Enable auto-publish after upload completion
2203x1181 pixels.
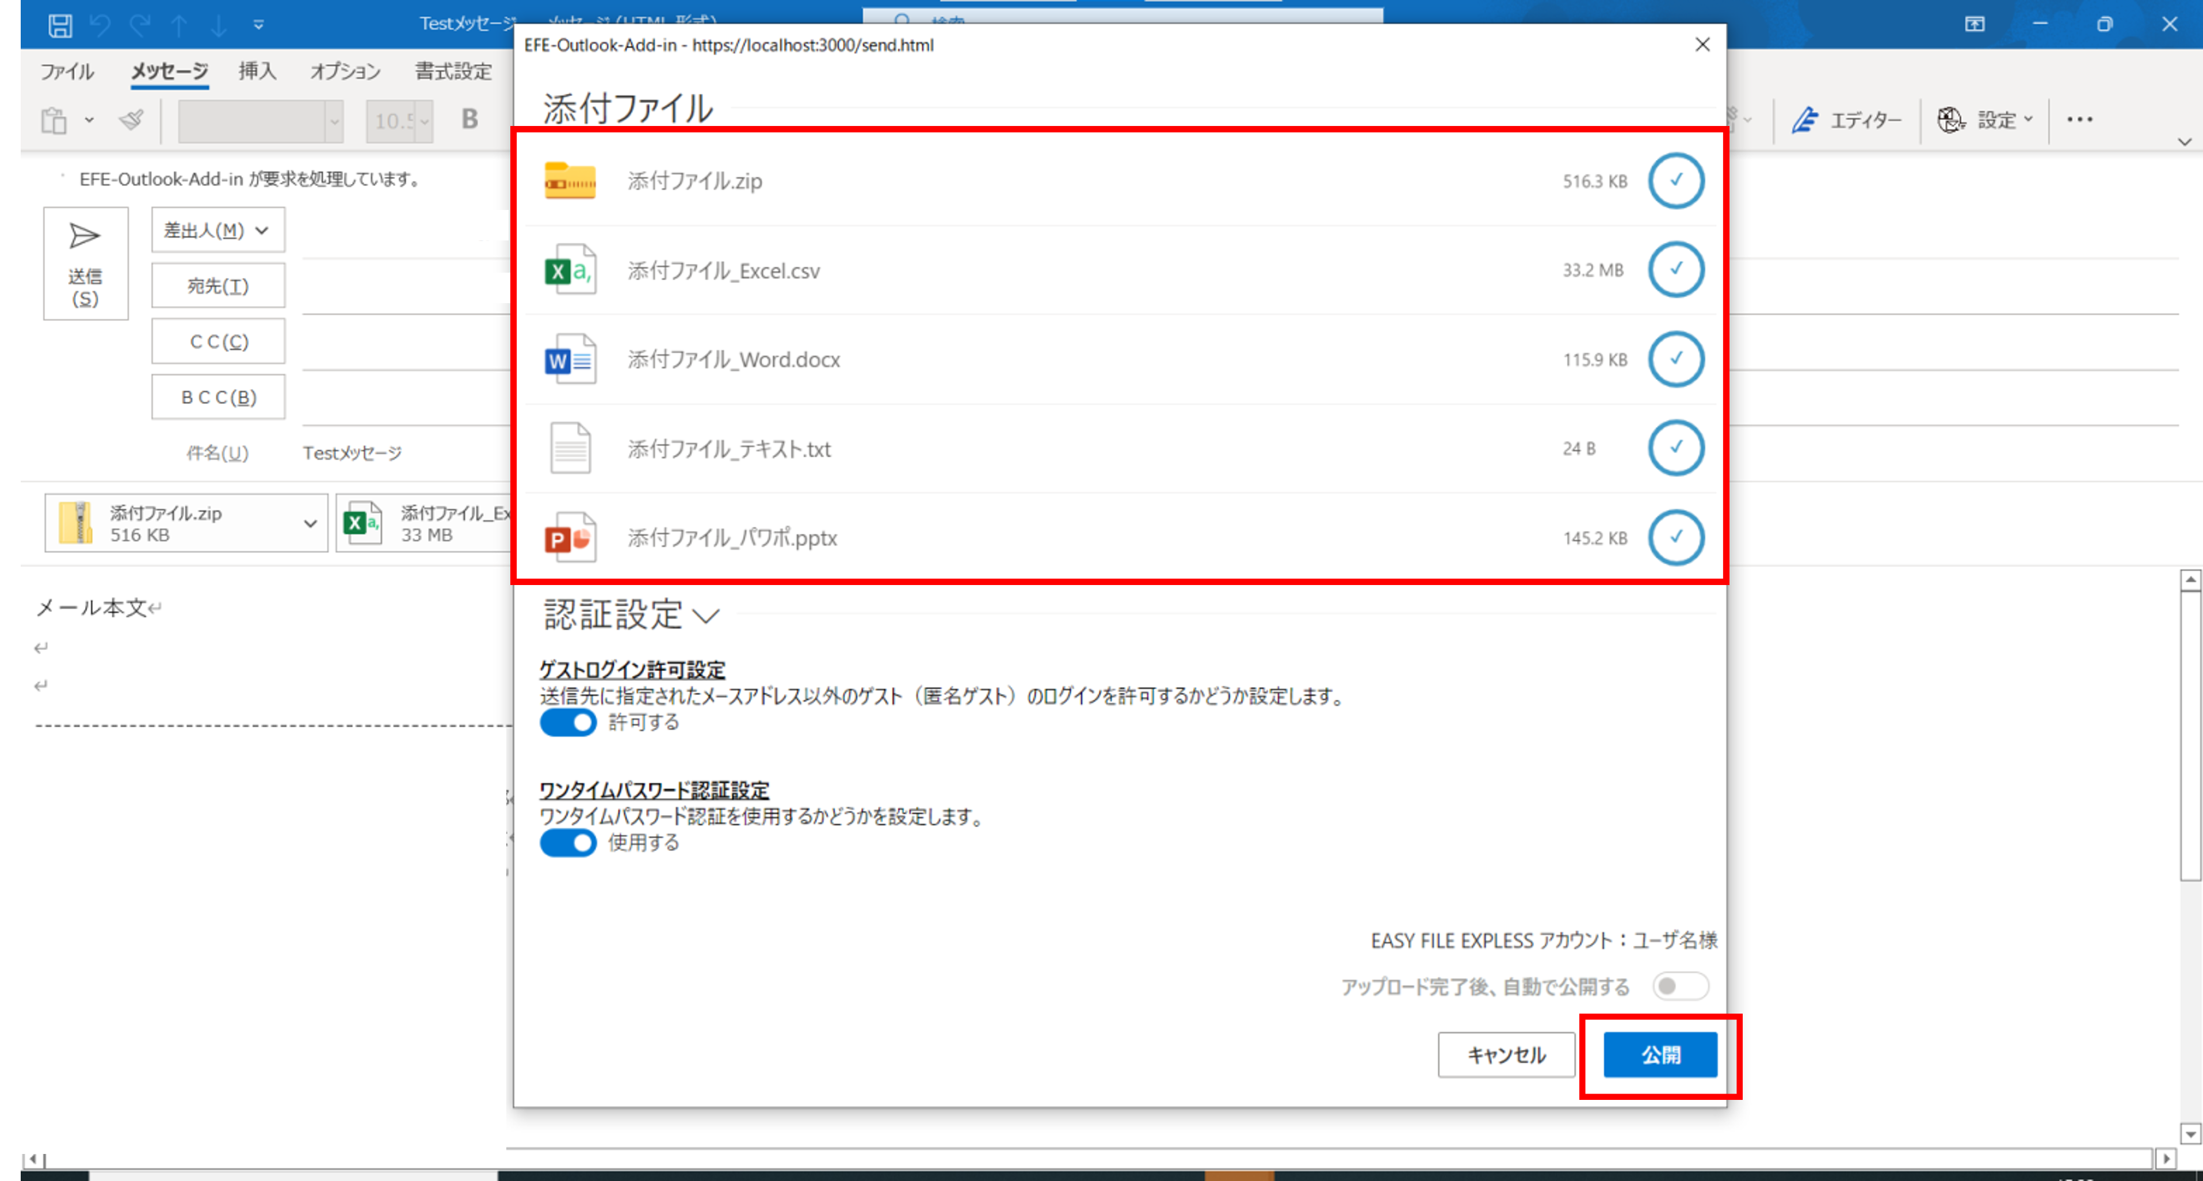[1679, 986]
